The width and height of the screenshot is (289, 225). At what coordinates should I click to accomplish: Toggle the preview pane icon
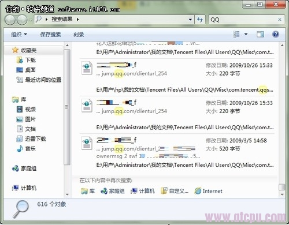(260, 35)
